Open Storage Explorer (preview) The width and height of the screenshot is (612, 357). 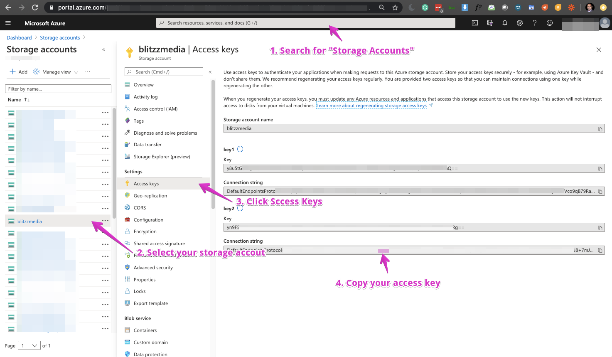pos(163,157)
